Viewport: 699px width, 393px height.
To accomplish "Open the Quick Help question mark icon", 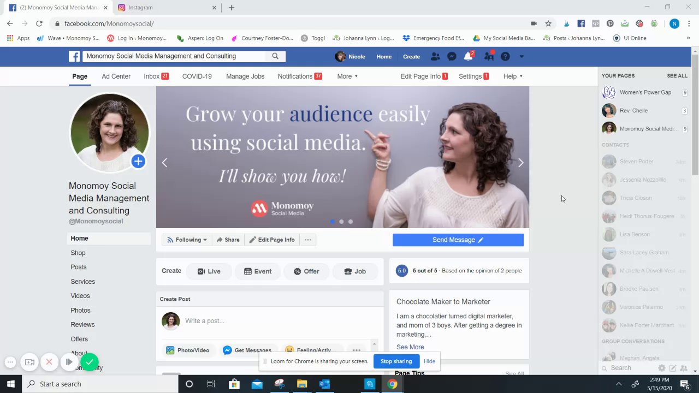I will click(505, 56).
